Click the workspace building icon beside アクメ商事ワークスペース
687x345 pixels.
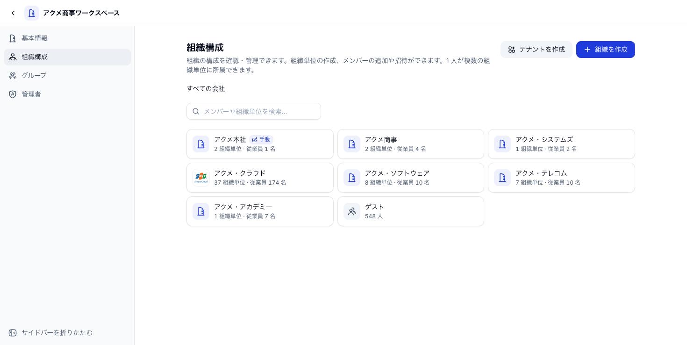[32, 13]
